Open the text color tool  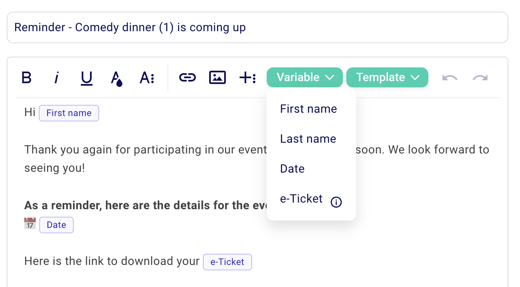[116, 77]
